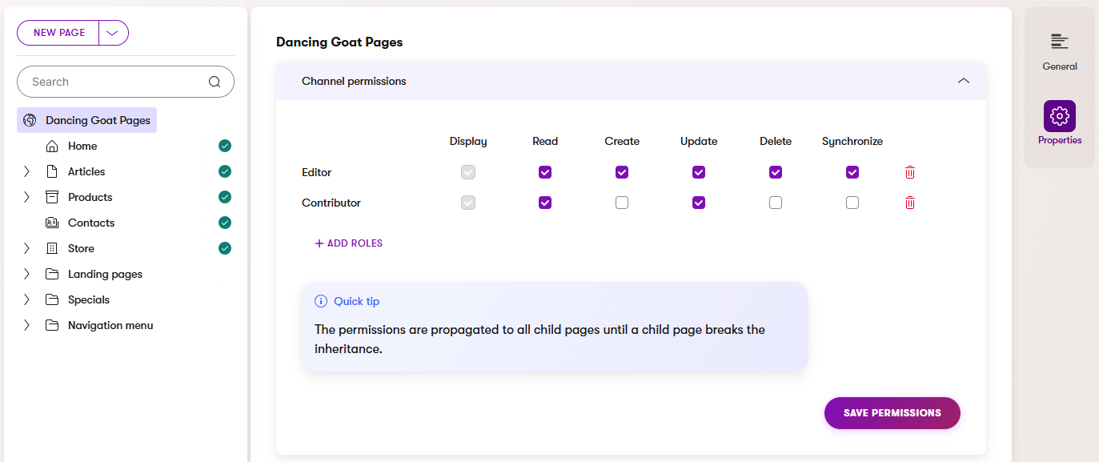Click Add Roles link
This screenshot has width=1099, height=462.
click(348, 243)
